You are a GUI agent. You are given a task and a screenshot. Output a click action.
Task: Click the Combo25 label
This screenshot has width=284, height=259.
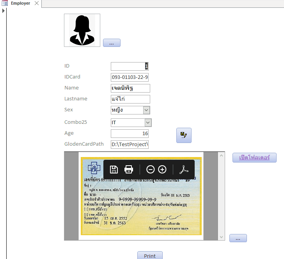pyautogui.click(x=76, y=122)
